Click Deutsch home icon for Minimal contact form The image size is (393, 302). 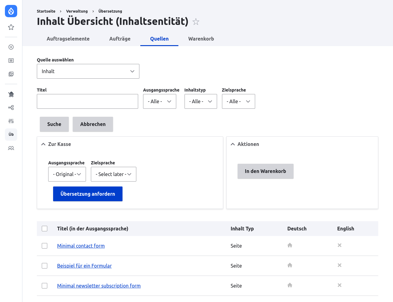tap(290, 245)
